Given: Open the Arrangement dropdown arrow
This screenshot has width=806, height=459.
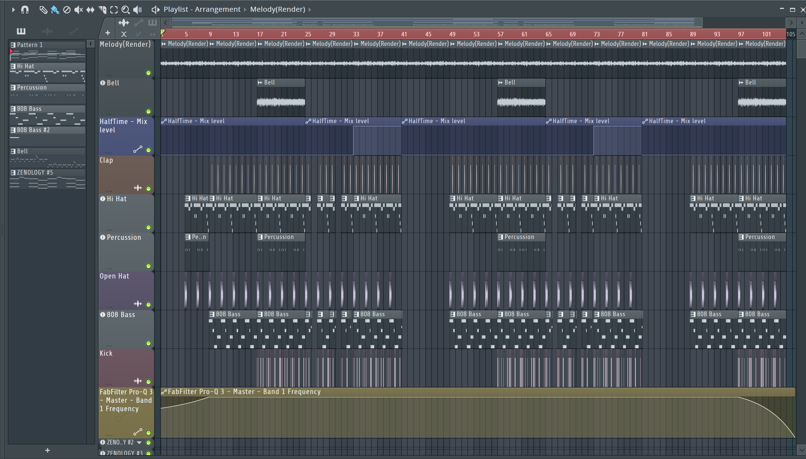Looking at the screenshot, I should (245, 10).
